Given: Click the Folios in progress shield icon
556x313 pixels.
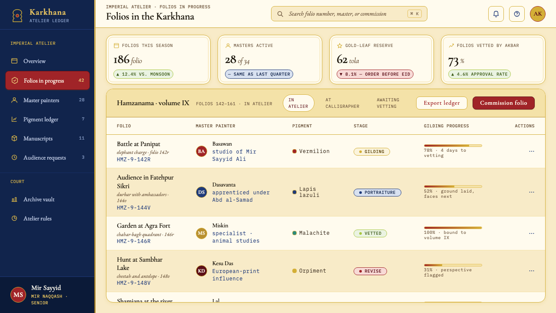Looking at the screenshot, I should (x=15, y=80).
